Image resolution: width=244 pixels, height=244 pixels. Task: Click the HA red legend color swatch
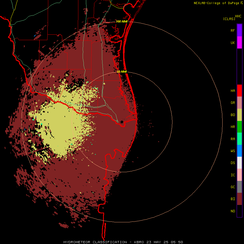pos(239,91)
